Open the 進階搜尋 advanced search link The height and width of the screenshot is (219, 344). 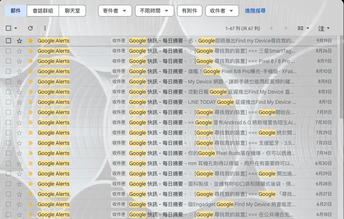point(255,11)
